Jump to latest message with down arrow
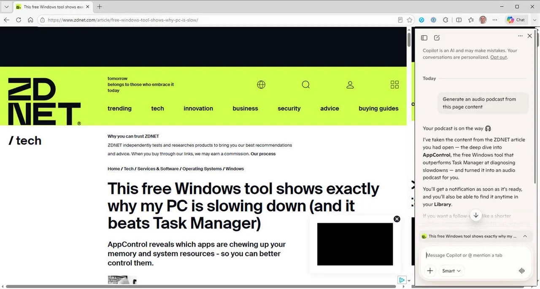This screenshot has width=540, height=289. (x=476, y=215)
